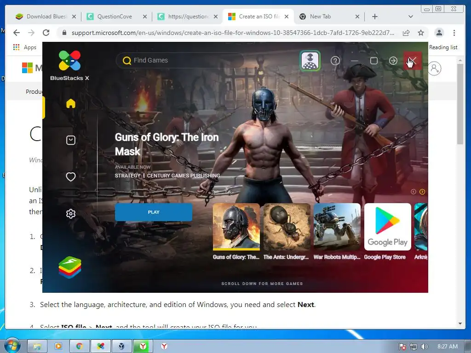Click the BlueStacks X logo

(x=70, y=65)
